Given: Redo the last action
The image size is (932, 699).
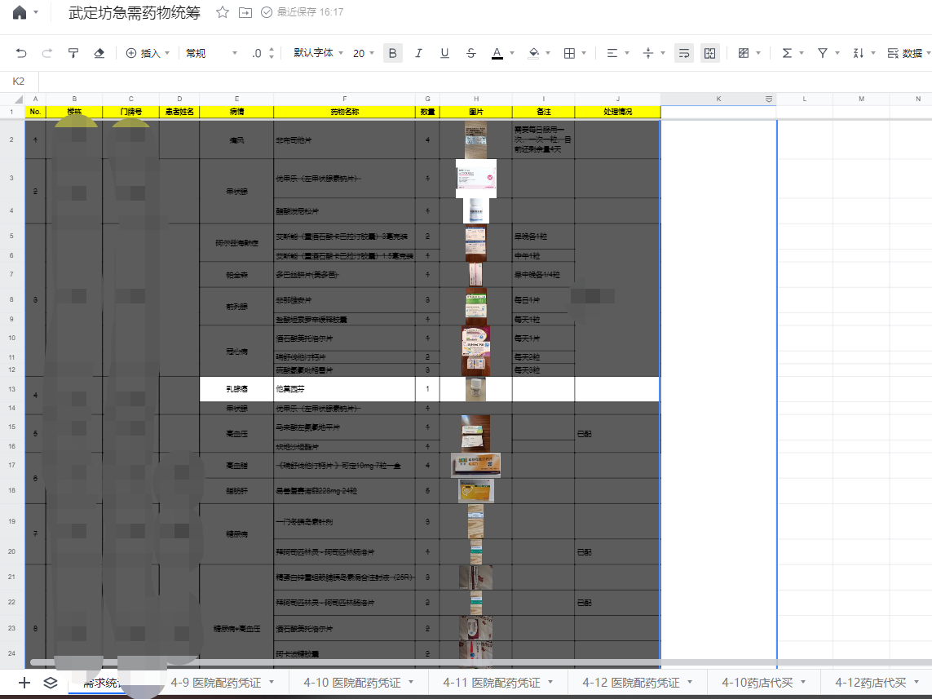Looking at the screenshot, I should pyautogui.click(x=47, y=54).
